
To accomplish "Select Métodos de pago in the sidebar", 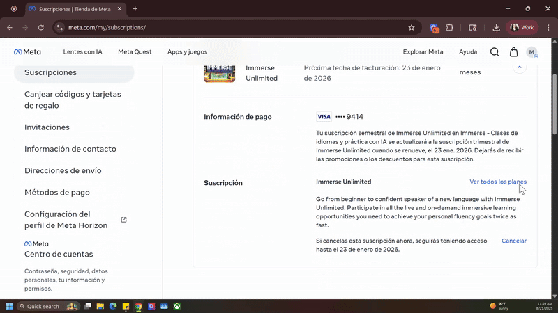I will pyautogui.click(x=57, y=193).
